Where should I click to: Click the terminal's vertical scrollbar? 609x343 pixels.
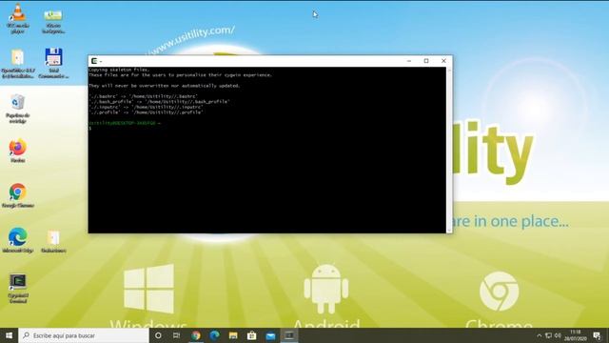(449, 151)
